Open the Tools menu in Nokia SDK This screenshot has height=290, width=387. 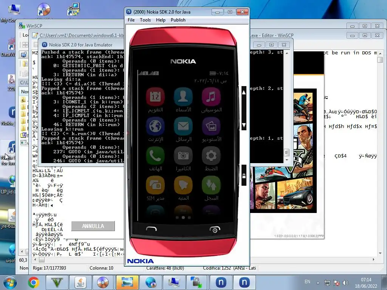click(x=145, y=20)
